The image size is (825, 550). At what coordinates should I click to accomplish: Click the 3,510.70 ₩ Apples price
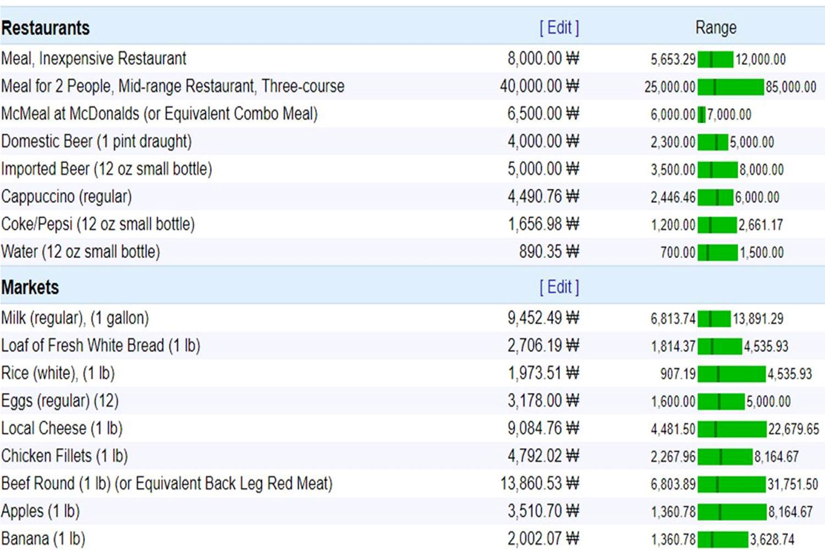(x=543, y=511)
